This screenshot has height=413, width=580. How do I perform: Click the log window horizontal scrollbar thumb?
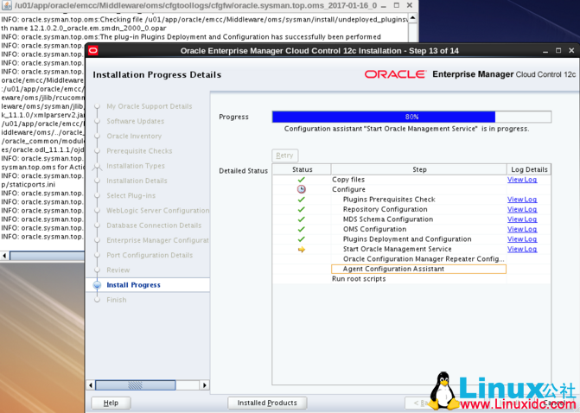pos(48,256)
